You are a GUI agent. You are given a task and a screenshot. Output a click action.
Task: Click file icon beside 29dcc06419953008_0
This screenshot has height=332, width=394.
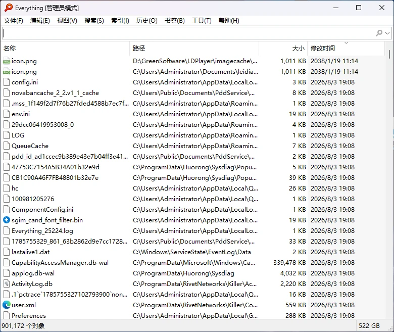(7, 125)
